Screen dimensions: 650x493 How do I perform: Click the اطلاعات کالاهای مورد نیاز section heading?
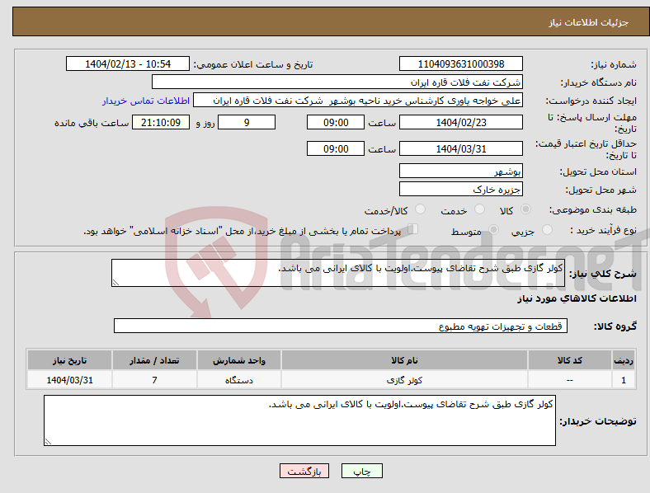point(577,298)
